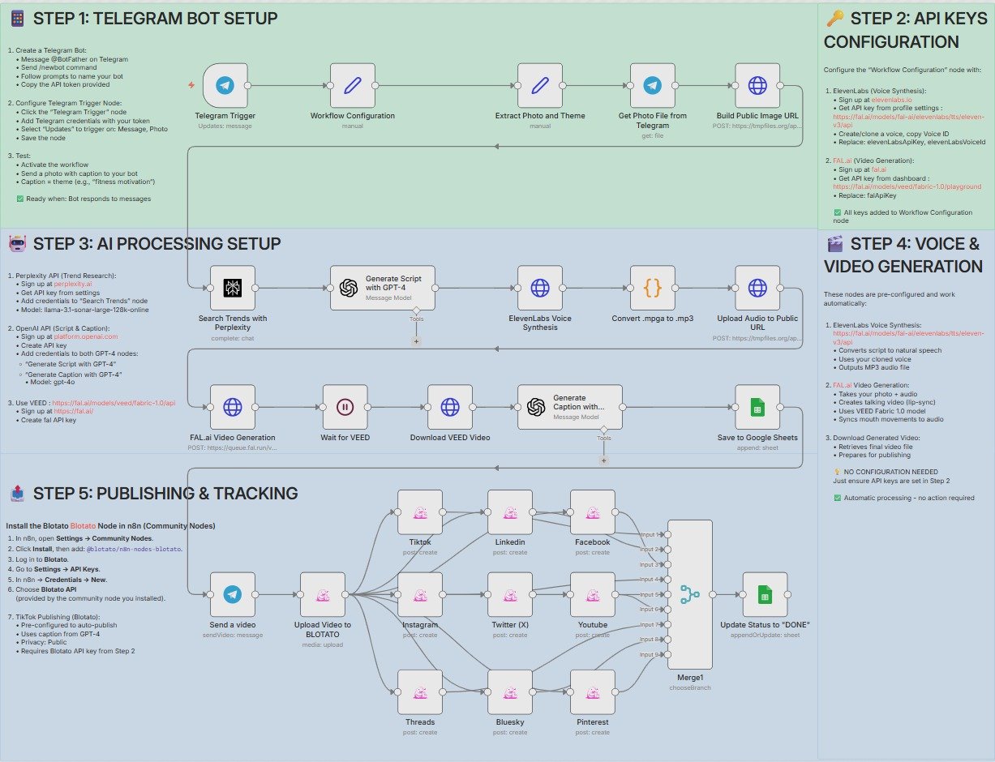Screen dimensions: 995x762
Task: Open the perplexity.ai link
Action: 73,285
